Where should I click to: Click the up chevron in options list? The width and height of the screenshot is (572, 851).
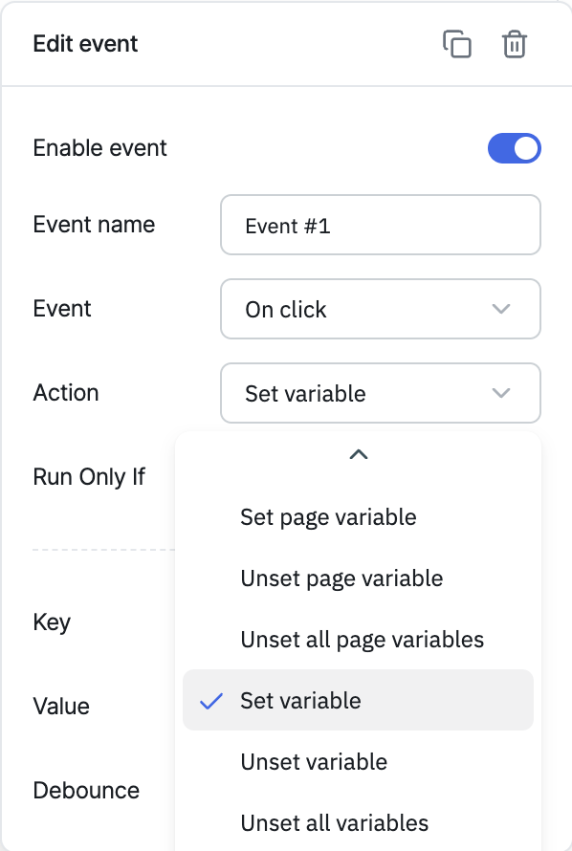[359, 454]
